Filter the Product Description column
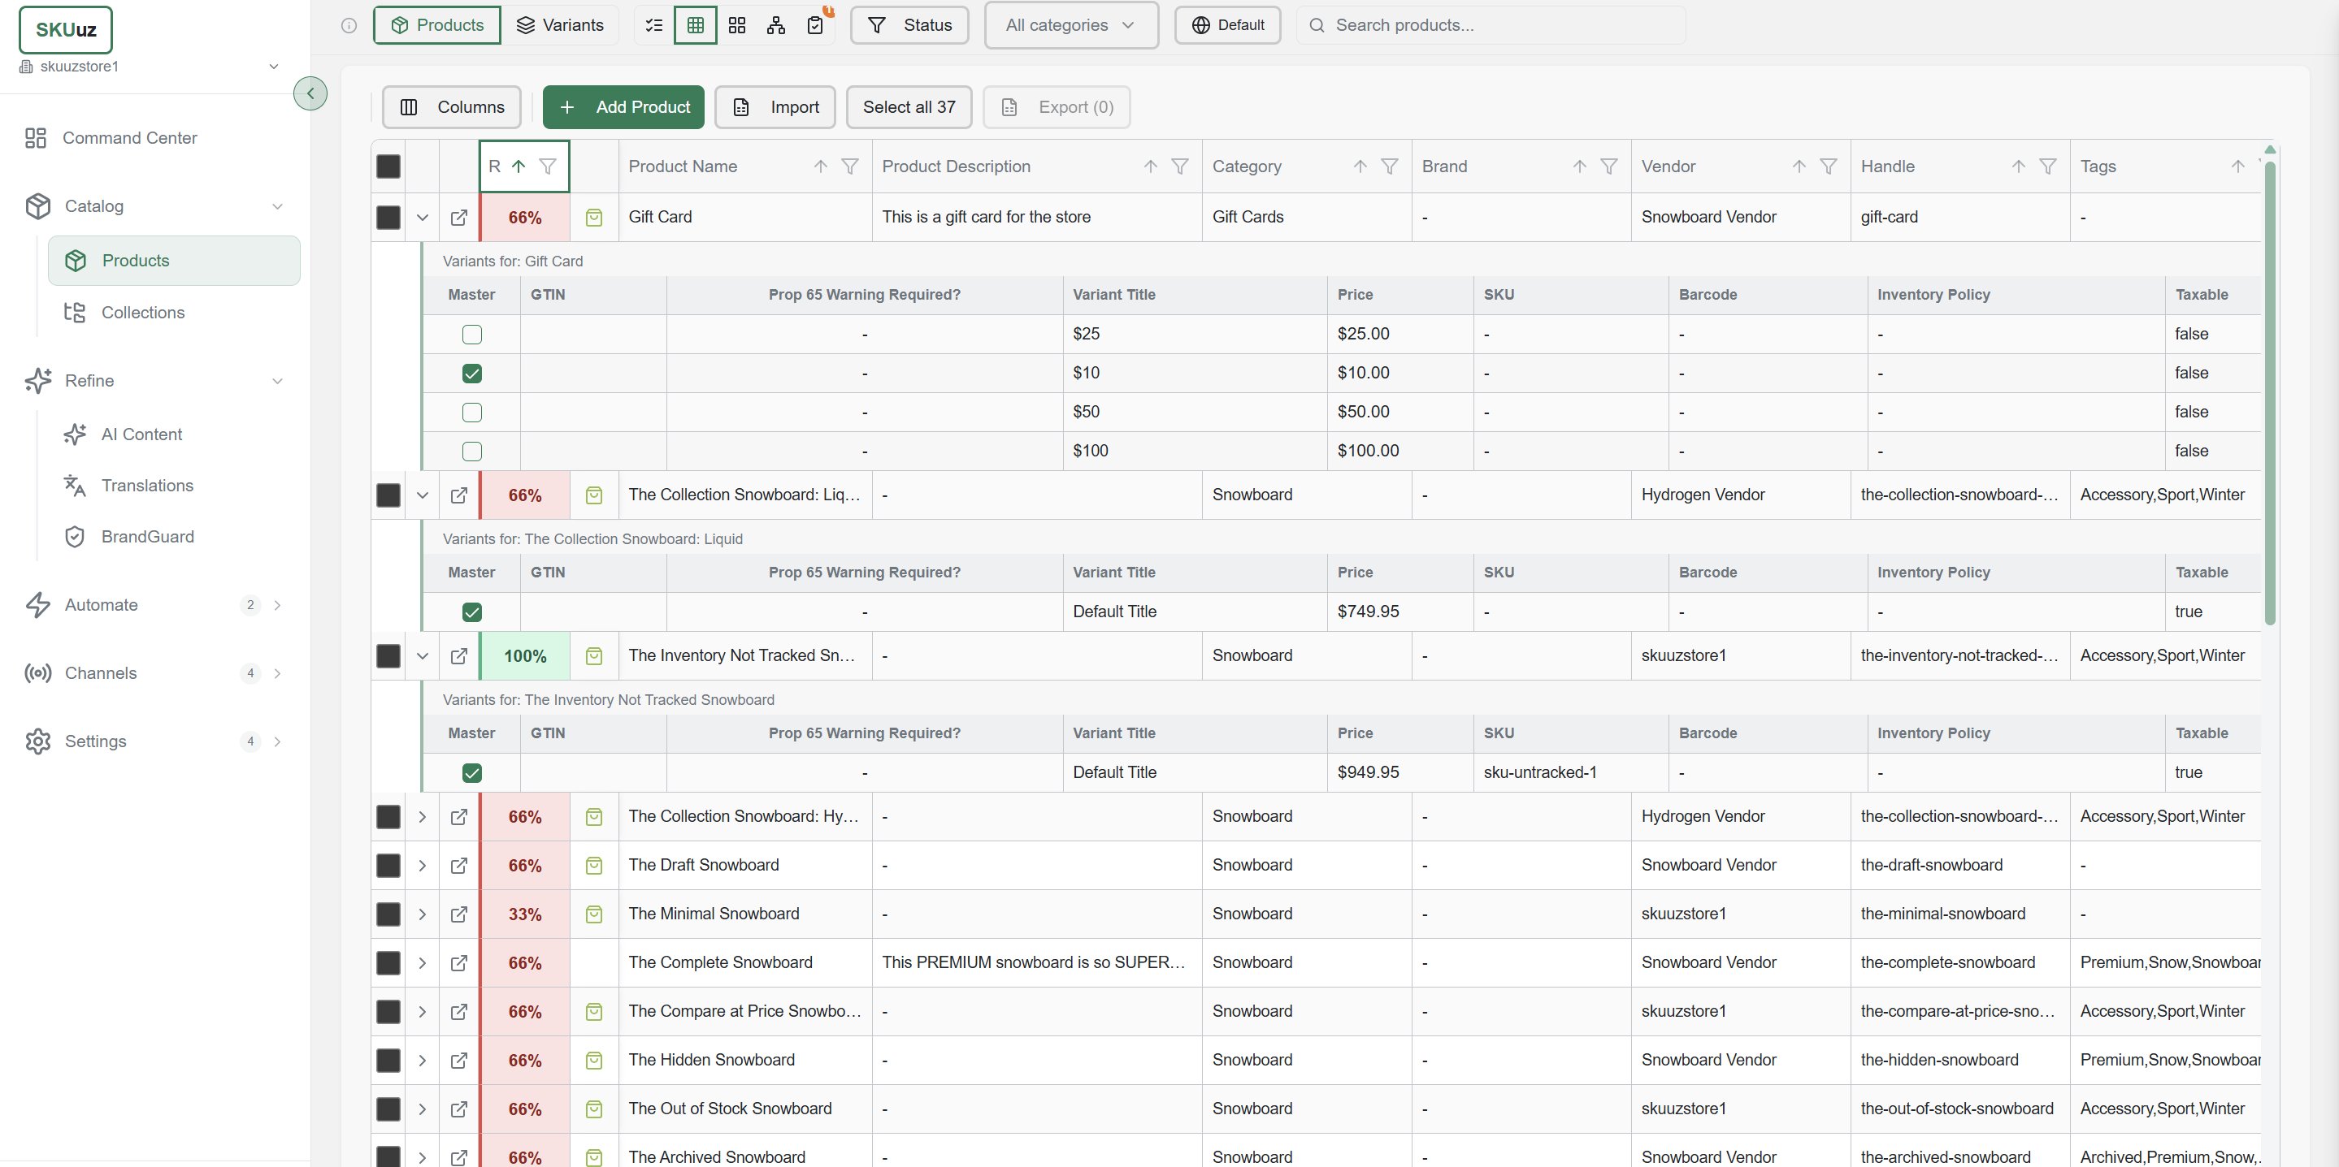2339x1167 pixels. pos(1179,166)
